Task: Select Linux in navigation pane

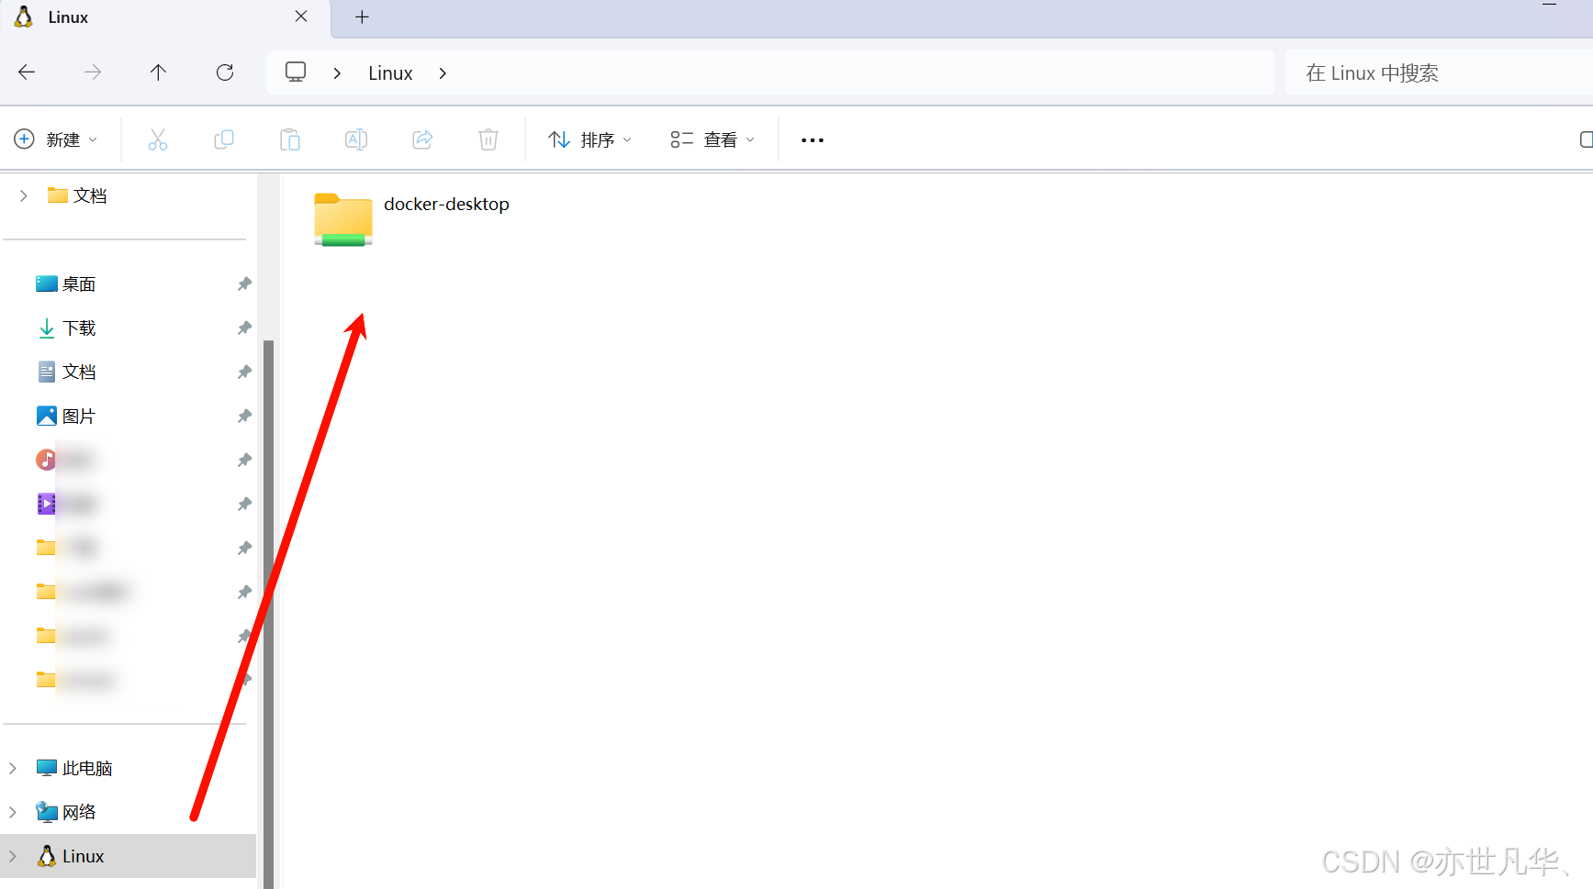Action: (x=71, y=856)
